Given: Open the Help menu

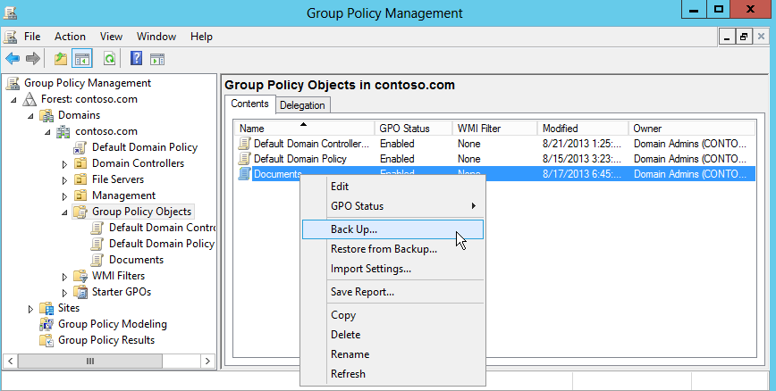Looking at the screenshot, I should 201,37.
